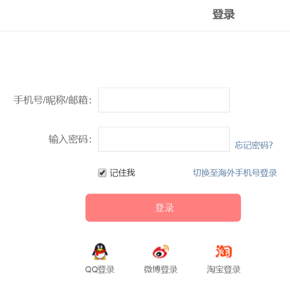Open the 忘记密码? link
Screen dimensions: 290x288
(x=254, y=145)
